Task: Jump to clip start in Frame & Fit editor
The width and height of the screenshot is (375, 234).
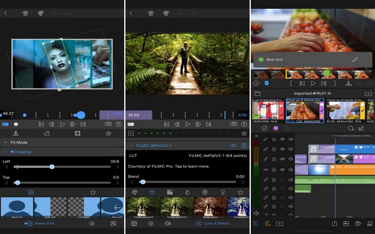Action: pyautogui.click(x=41, y=124)
